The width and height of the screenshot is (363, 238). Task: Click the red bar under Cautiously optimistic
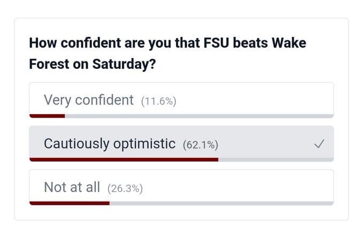point(123,159)
